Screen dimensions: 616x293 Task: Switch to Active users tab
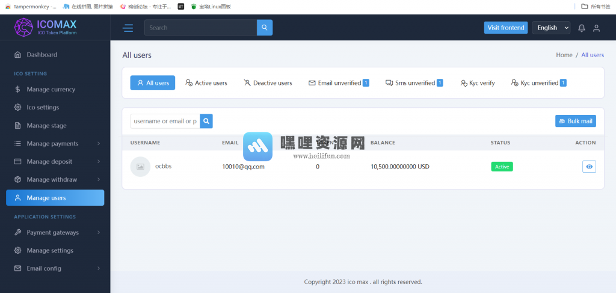point(206,83)
